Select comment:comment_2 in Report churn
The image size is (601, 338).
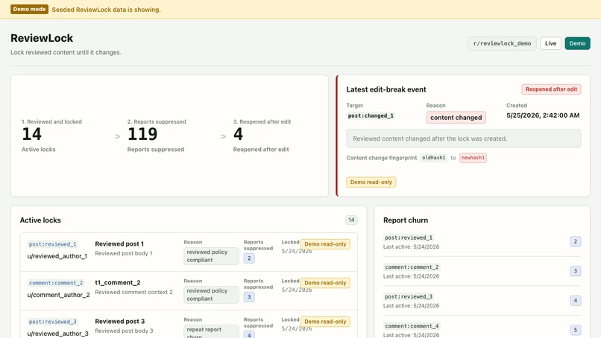412,267
